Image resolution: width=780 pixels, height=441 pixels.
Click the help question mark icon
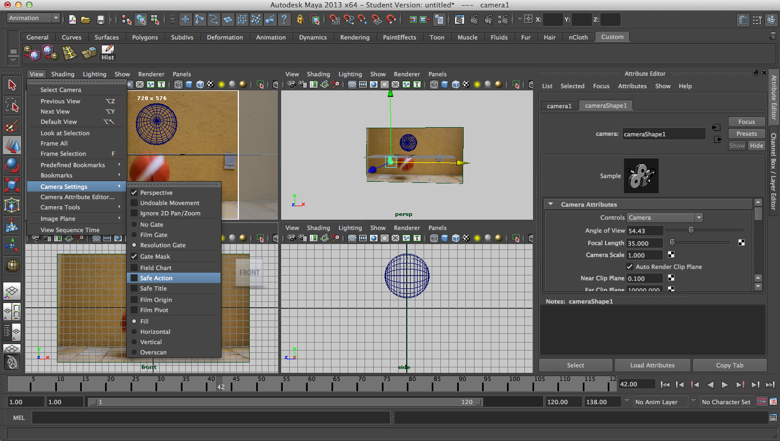(x=284, y=20)
